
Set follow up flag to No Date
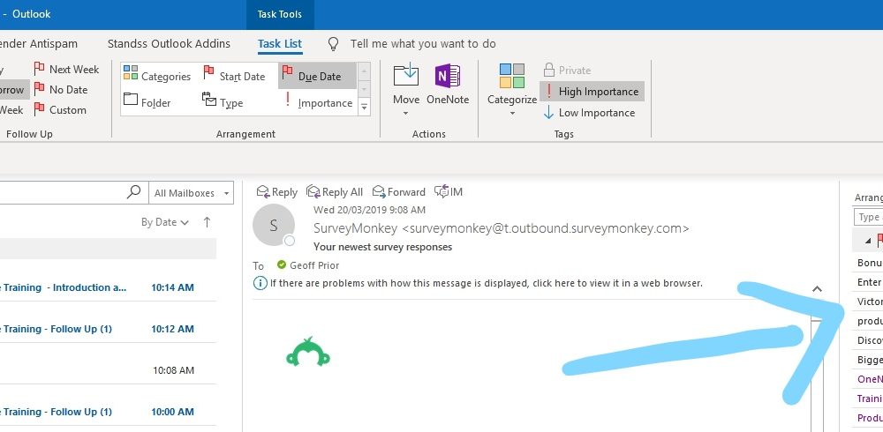(x=61, y=89)
